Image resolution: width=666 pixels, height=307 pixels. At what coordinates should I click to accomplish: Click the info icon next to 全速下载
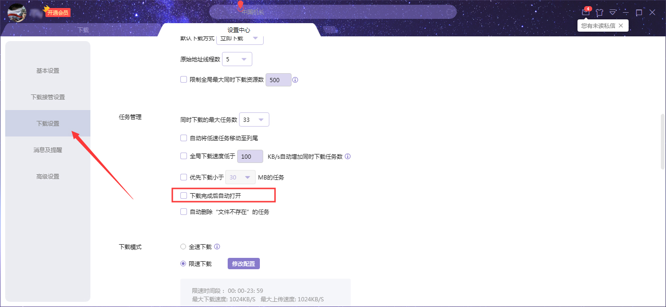[217, 246]
